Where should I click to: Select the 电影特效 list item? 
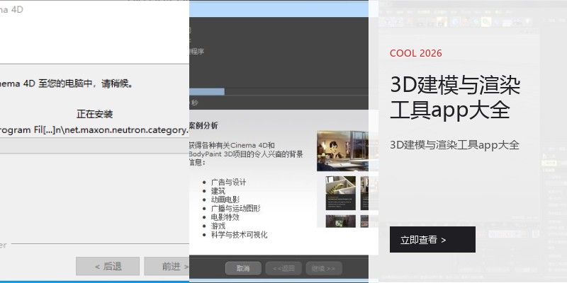point(225,217)
